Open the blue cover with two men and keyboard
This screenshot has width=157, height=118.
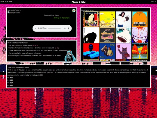107,51
